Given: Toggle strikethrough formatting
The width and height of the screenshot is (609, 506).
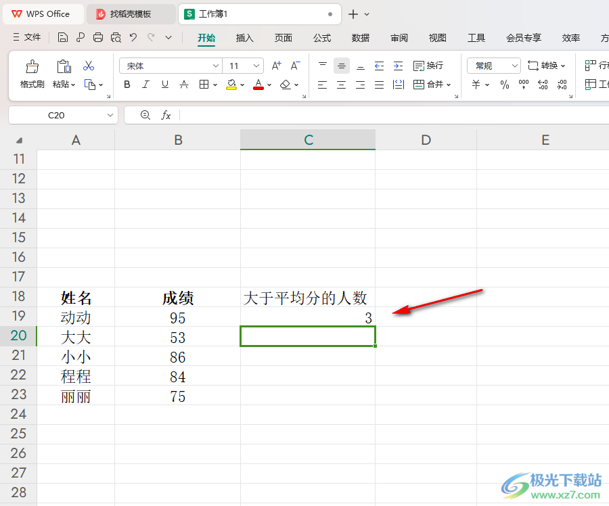Looking at the screenshot, I should coord(183,85).
